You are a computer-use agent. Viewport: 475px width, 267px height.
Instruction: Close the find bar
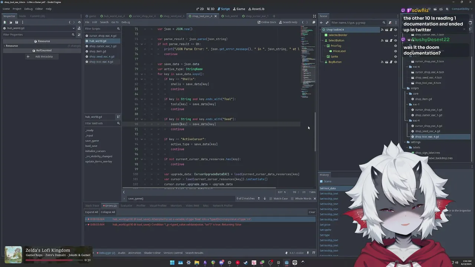(315, 198)
